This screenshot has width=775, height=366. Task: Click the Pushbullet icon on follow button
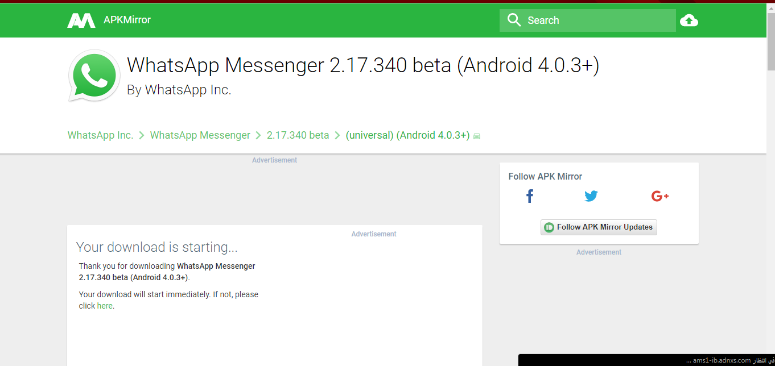coord(549,227)
